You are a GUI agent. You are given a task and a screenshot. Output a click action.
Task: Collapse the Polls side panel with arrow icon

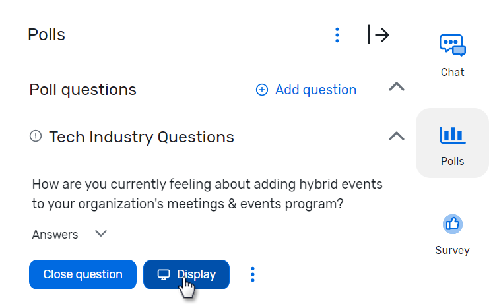click(x=378, y=35)
